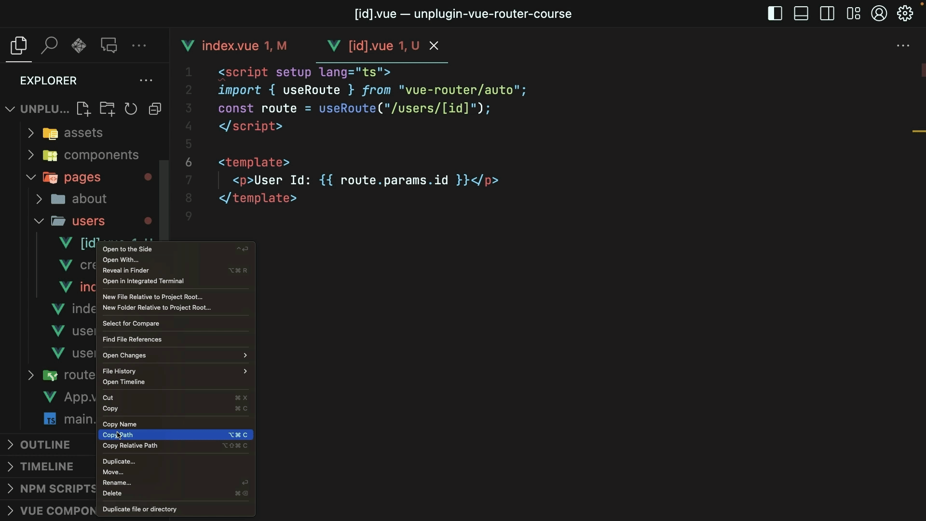The height and width of the screenshot is (521, 926).
Task: Toggle the primary sidebar layout icon
Action: pyautogui.click(x=775, y=14)
